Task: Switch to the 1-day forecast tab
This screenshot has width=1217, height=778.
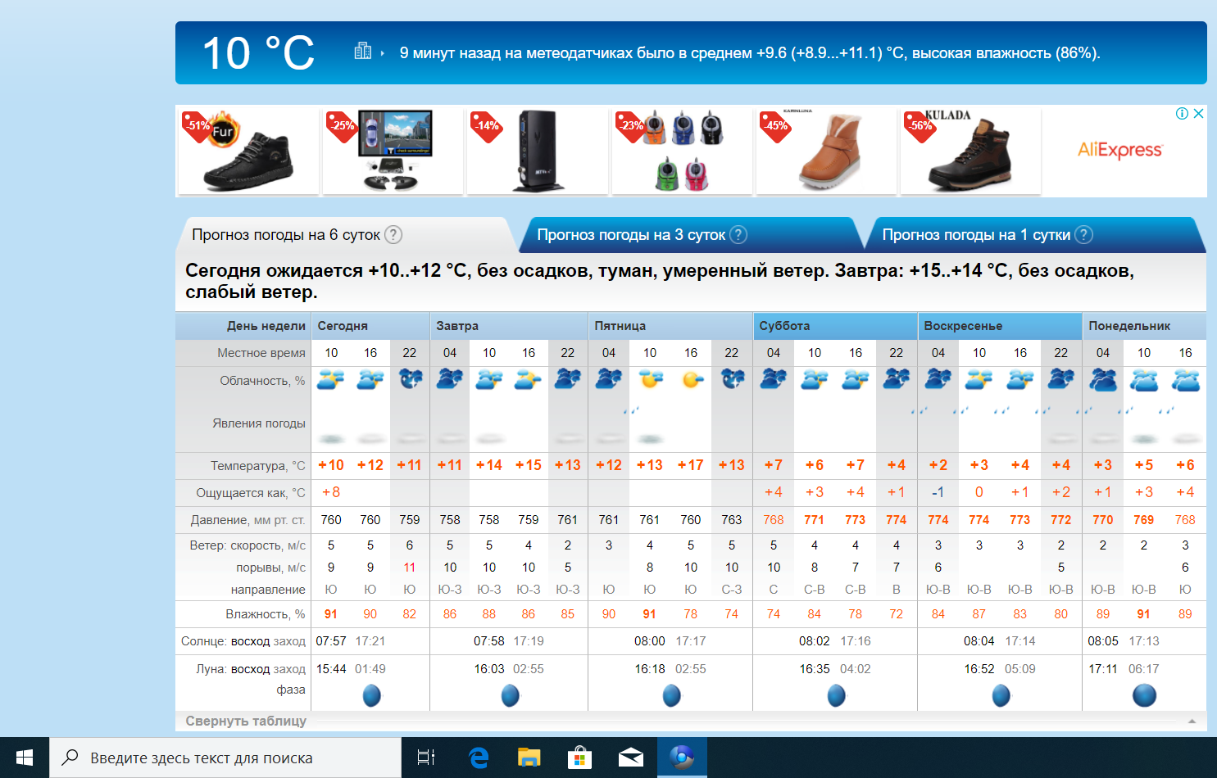Action: [975, 235]
